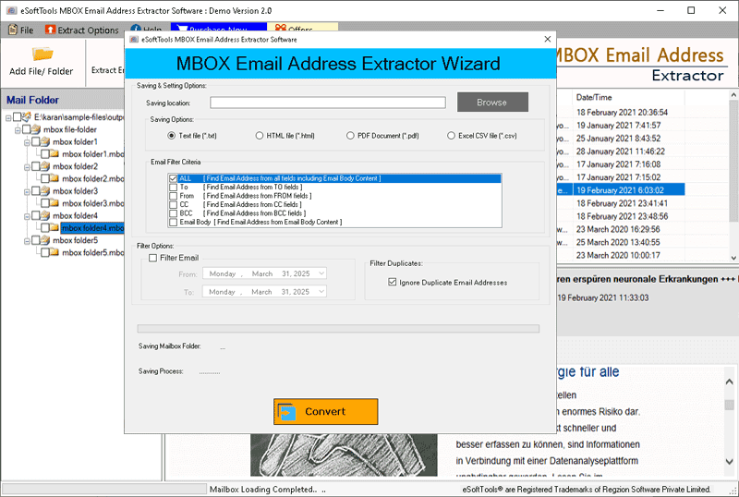Click the red Extract Options menu icon
Screen dimensions: 739x497
coord(50,30)
